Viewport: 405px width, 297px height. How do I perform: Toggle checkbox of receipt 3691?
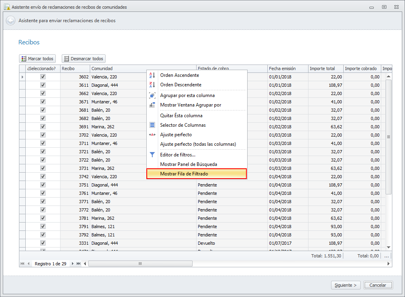(x=43, y=126)
